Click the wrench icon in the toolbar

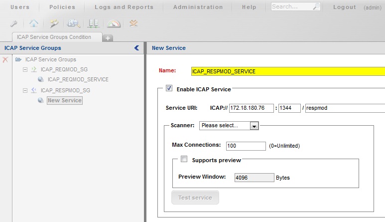click(x=12, y=23)
